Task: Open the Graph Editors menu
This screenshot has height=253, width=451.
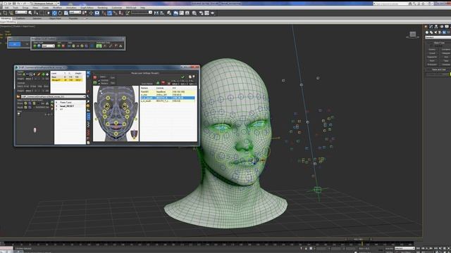Action: coord(87,8)
